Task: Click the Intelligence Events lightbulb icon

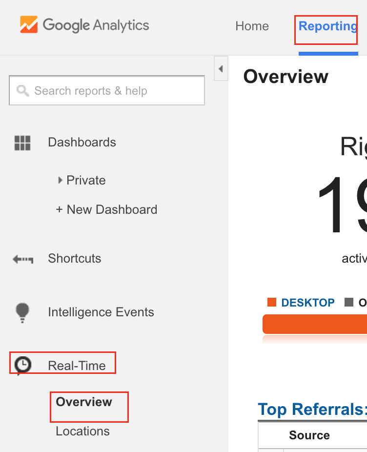Action: tap(22, 313)
